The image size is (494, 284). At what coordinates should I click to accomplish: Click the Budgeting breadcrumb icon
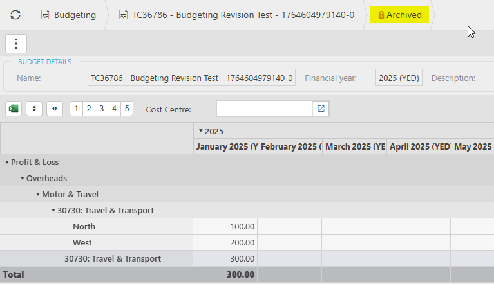click(45, 15)
